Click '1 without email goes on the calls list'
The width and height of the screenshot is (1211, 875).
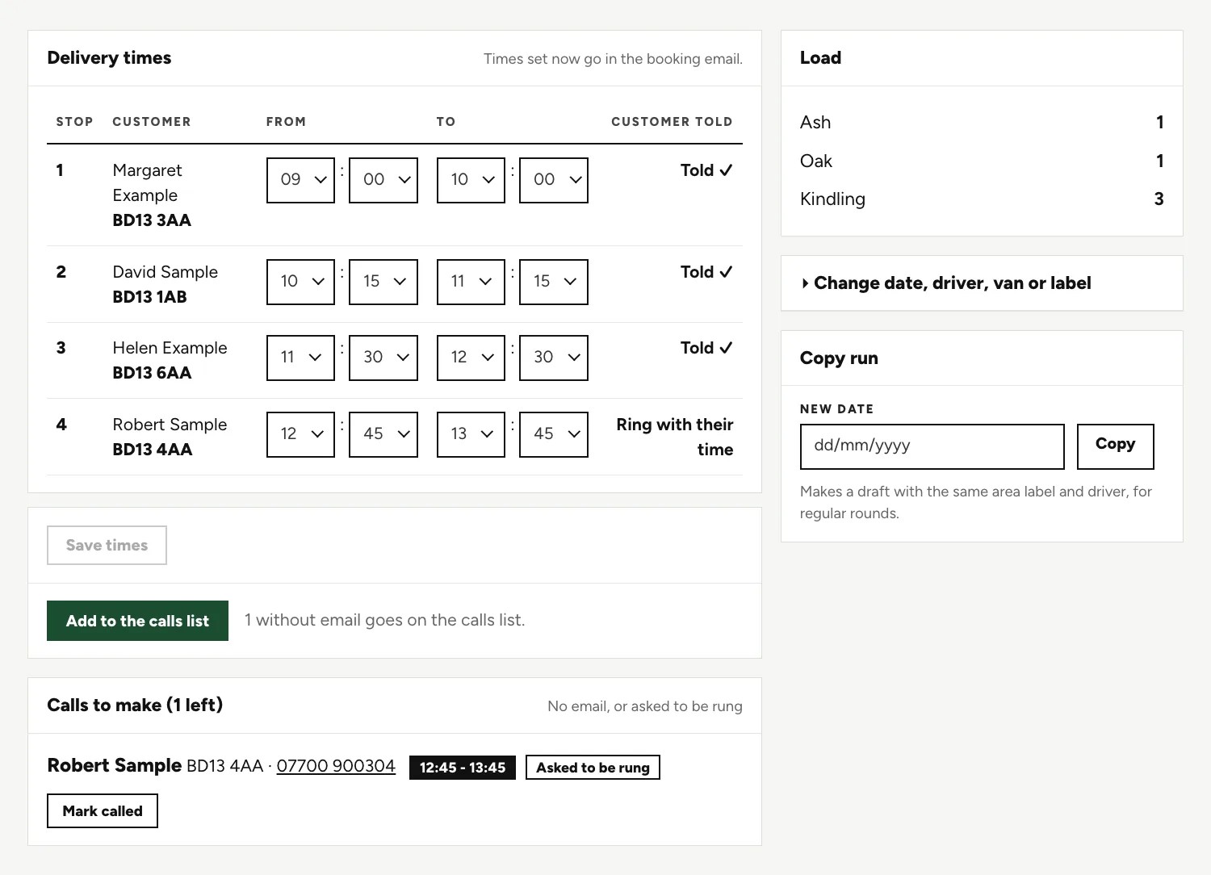[384, 620]
